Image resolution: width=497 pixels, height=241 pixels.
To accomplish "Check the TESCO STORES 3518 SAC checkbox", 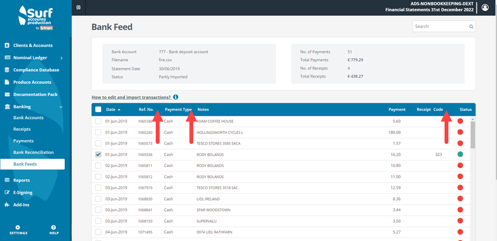I will point(98,188).
